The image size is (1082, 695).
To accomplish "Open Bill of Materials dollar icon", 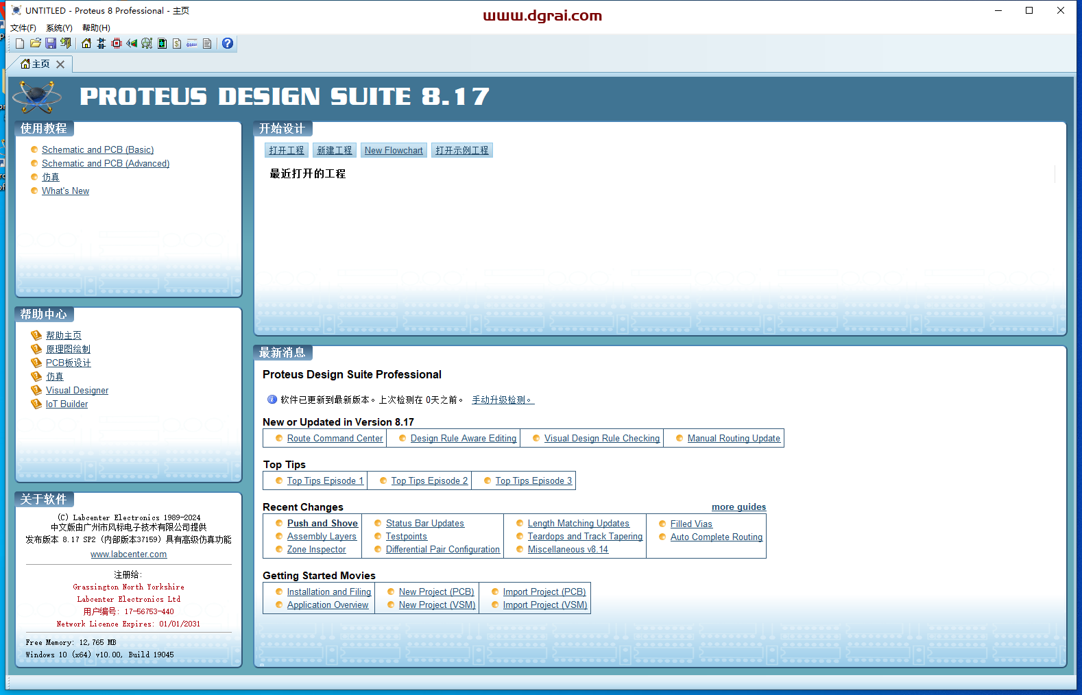I will (177, 44).
